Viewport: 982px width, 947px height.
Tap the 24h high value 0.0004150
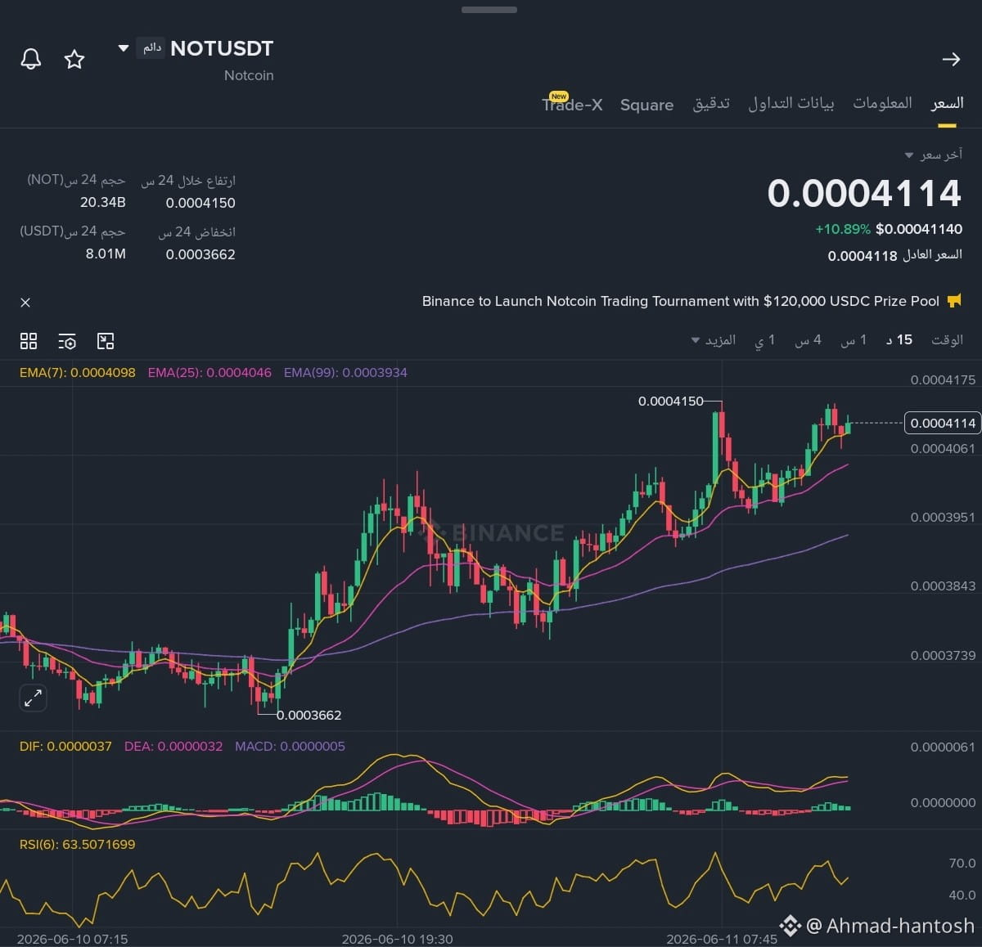click(200, 203)
